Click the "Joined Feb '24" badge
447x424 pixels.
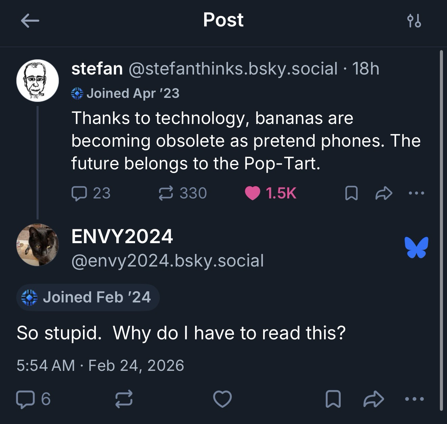coord(88,297)
